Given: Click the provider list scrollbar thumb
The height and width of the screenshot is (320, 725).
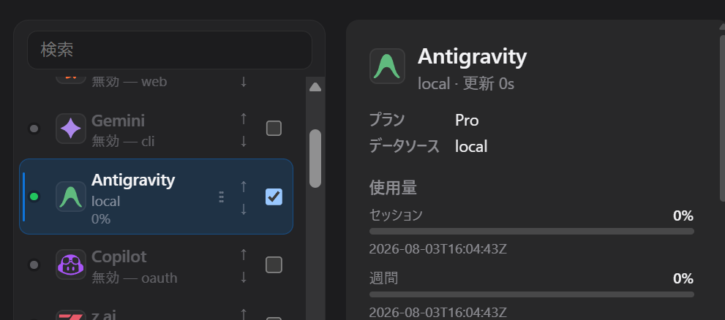Looking at the screenshot, I should pyautogui.click(x=315, y=159).
